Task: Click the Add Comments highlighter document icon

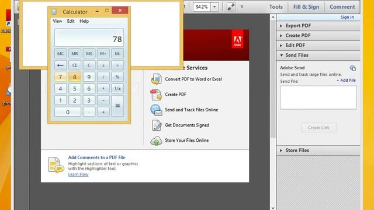Action: (56, 164)
